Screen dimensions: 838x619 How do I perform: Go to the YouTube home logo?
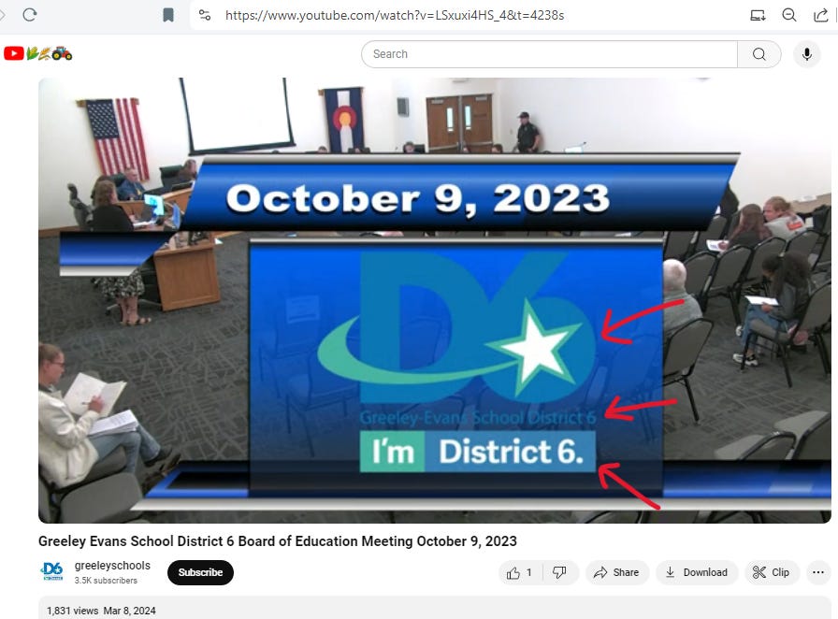point(38,53)
